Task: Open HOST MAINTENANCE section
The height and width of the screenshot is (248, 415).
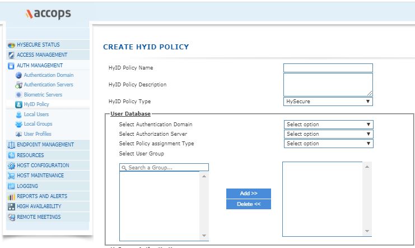Action: (48, 176)
